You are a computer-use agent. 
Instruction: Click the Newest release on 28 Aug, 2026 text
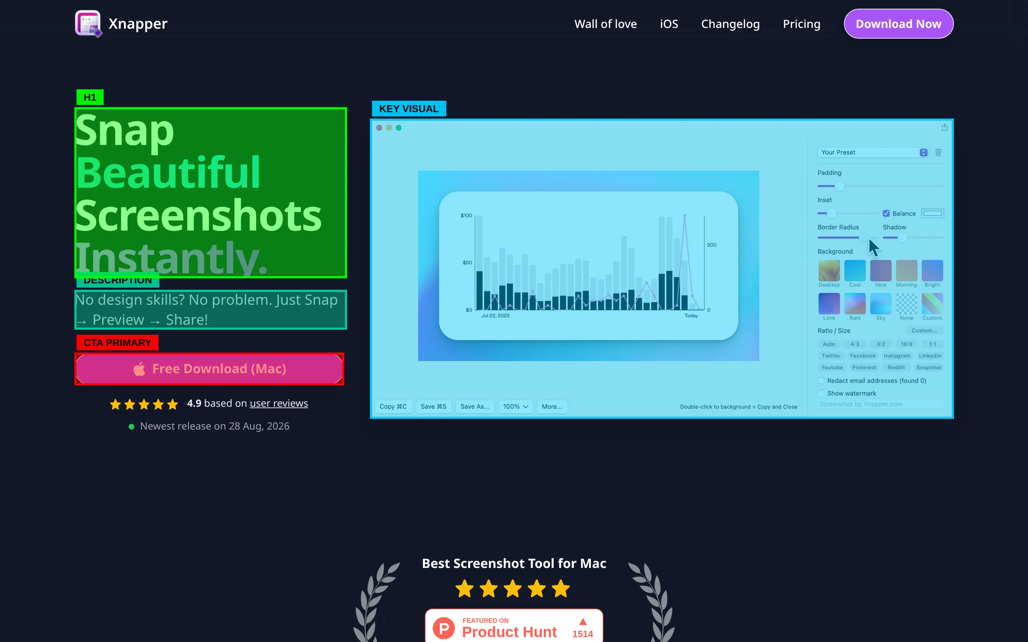(x=214, y=426)
